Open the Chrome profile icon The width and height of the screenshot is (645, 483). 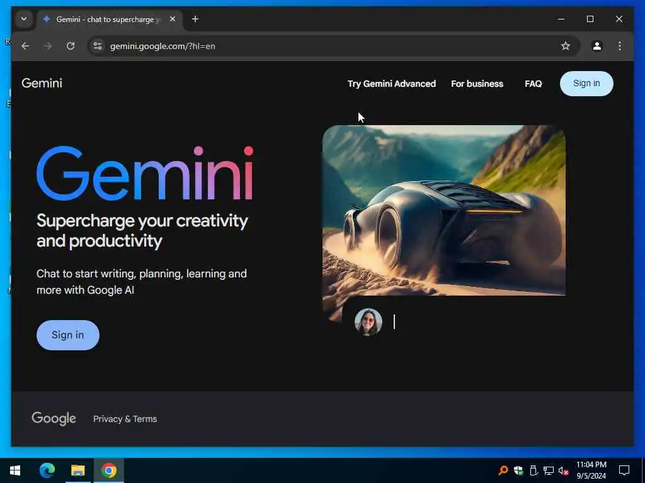click(597, 46)
